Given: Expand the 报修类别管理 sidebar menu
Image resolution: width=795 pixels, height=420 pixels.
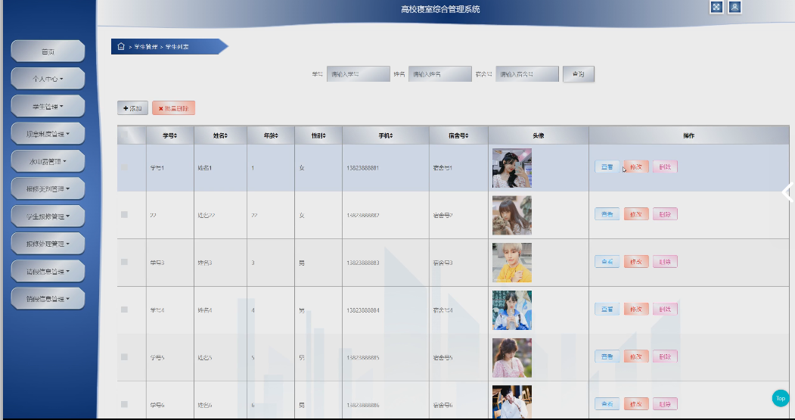Looking at the screenshot, I should [x=48, y=188].
